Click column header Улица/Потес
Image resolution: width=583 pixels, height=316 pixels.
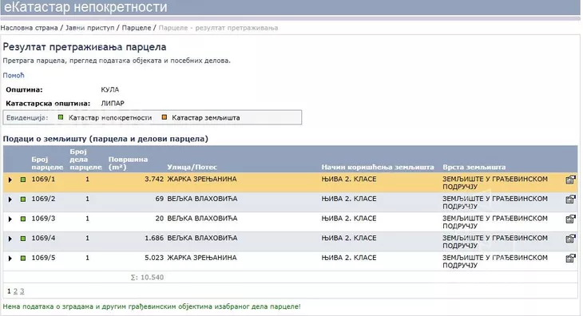coord(192,167)
